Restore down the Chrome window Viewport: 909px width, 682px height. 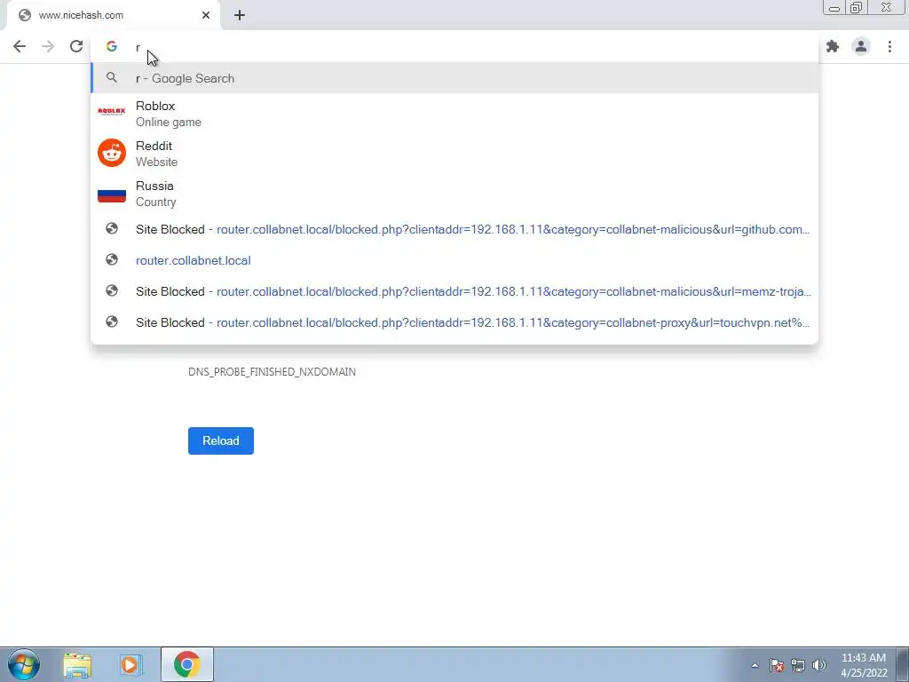[857, 7]
